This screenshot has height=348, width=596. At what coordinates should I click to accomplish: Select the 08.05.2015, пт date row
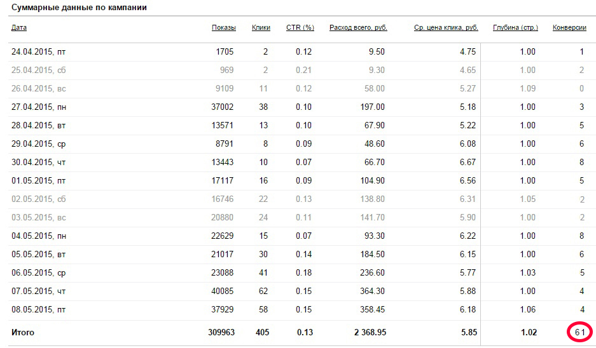pyautogui.click(x=39, y=310)
